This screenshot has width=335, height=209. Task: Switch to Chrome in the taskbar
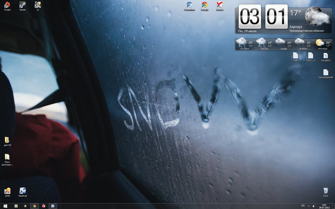coord(34,206)
